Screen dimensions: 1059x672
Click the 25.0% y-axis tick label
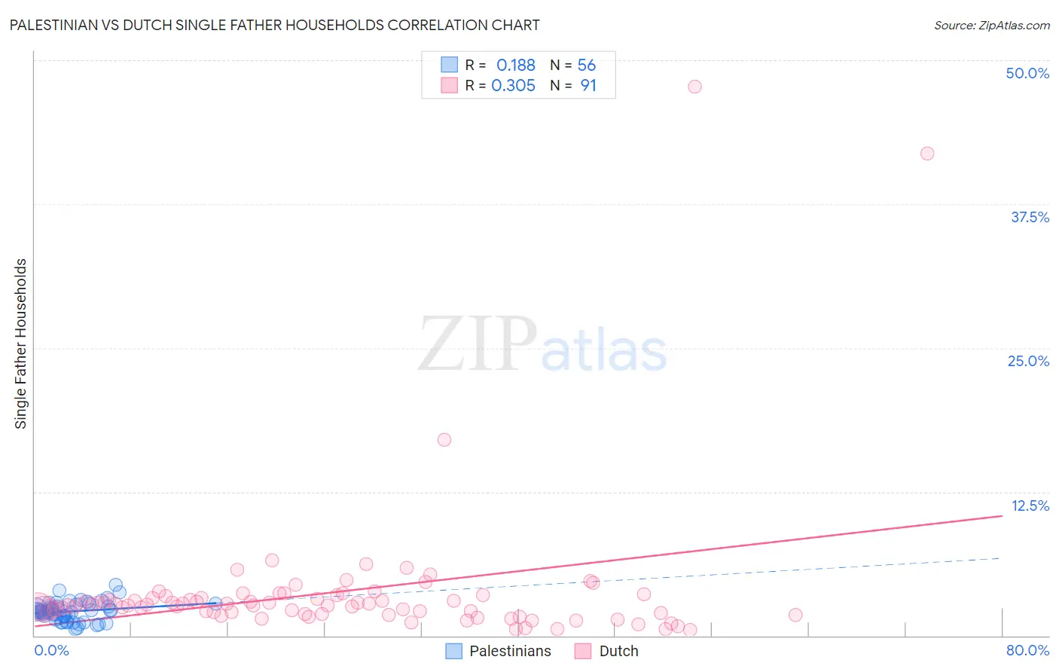tap(1028, 361)
